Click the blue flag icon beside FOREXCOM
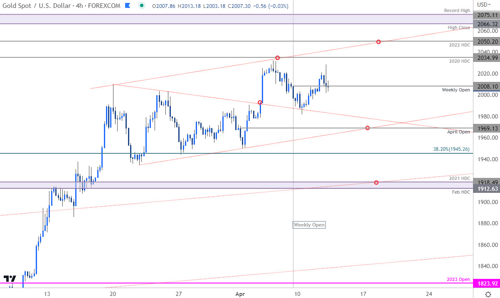Viewport: 500px width, 298px height. 128,5
